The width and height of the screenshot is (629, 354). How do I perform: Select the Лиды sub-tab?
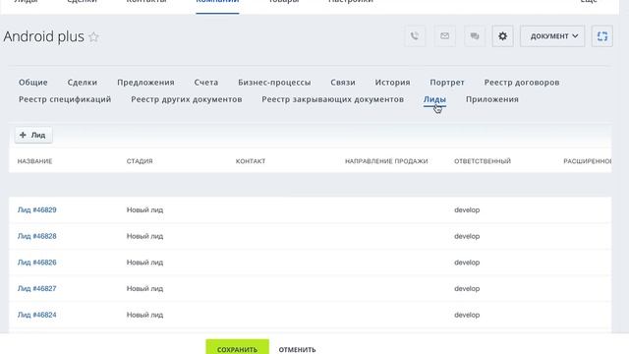[x=434, y=99]
